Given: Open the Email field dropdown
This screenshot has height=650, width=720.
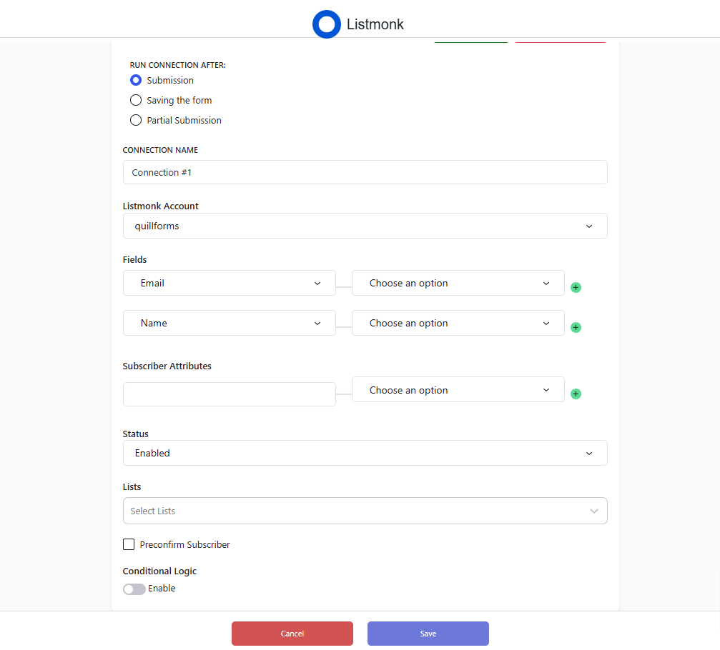Looking at the screenshot, I should click(229, 283).
